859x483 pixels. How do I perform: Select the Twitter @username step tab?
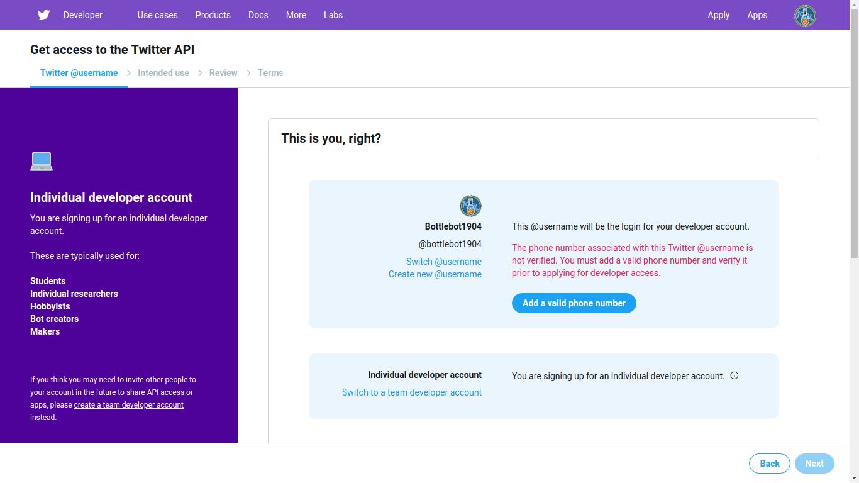pyautogui.click(x=79, y=73)
